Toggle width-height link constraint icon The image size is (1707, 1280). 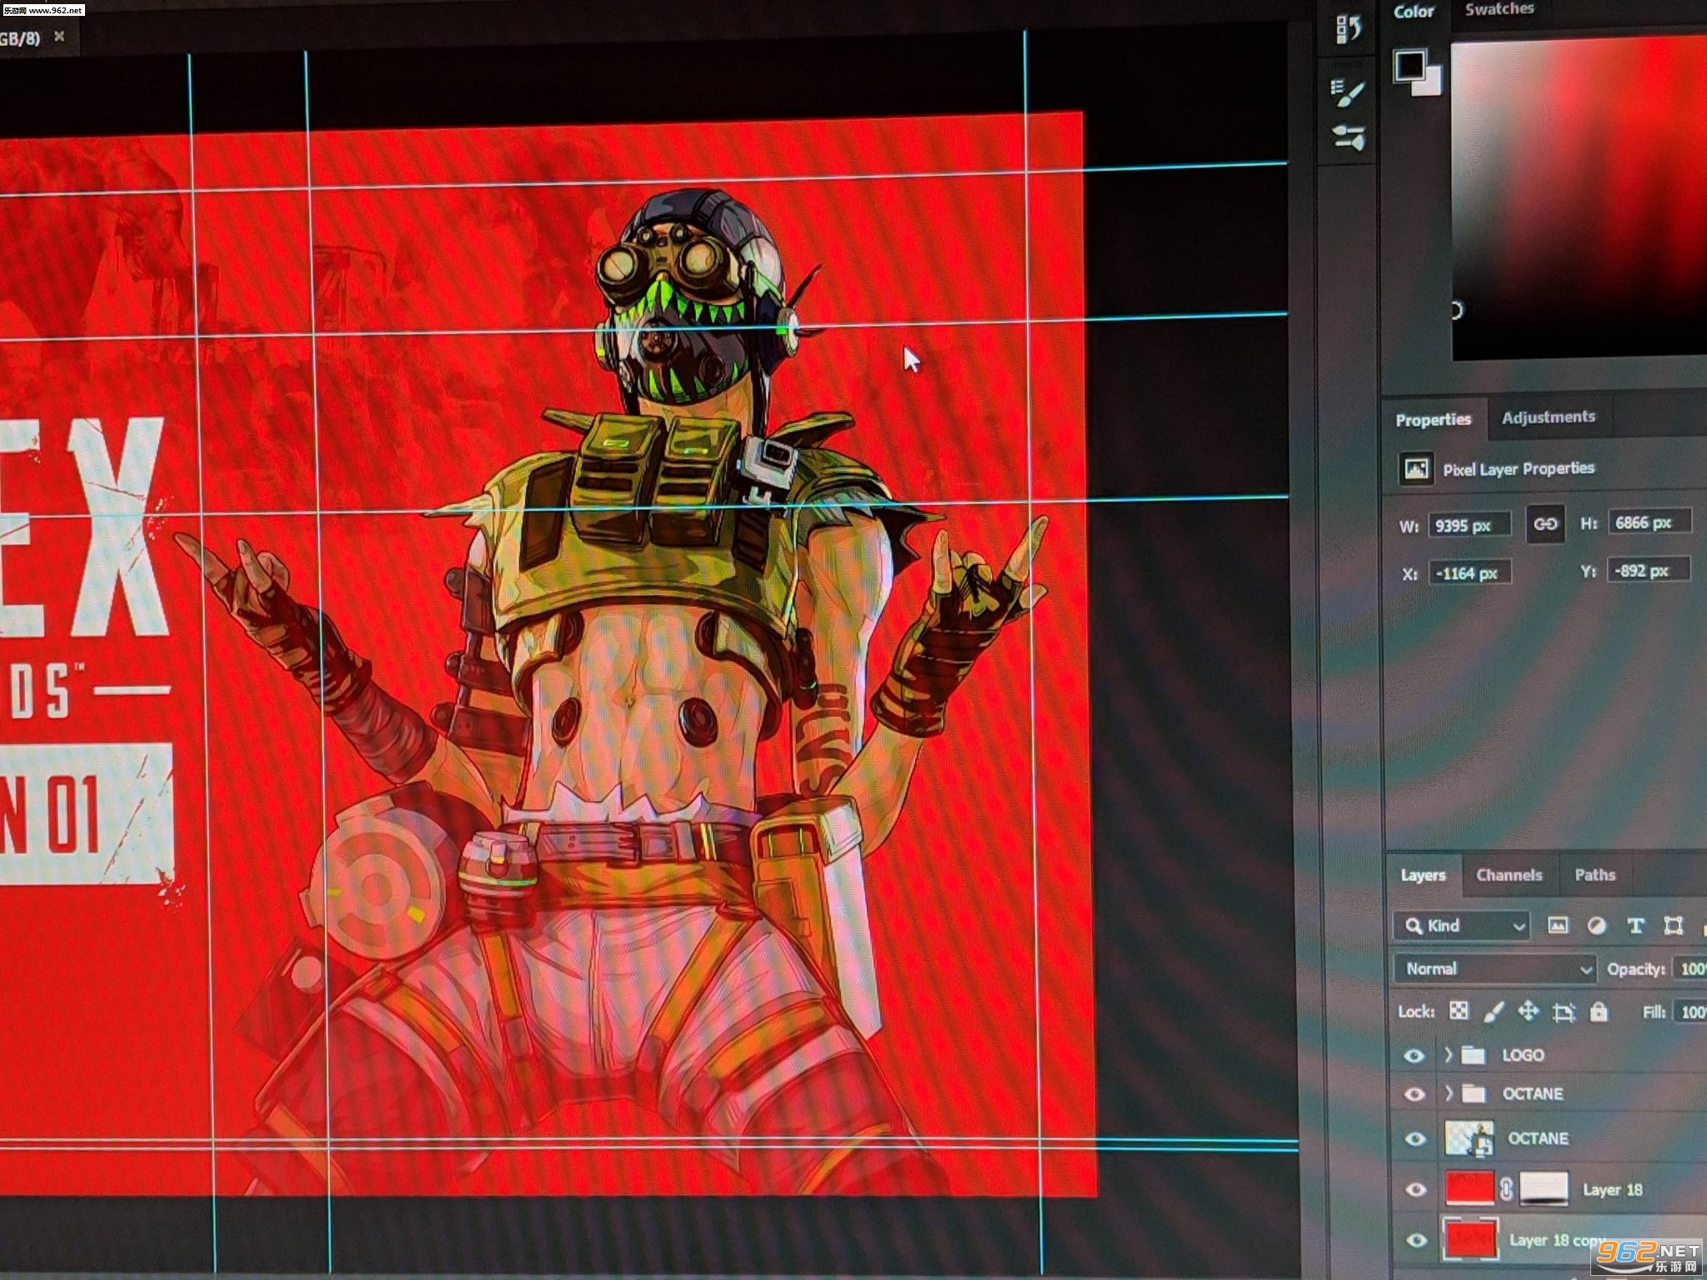pos(1544,524)
